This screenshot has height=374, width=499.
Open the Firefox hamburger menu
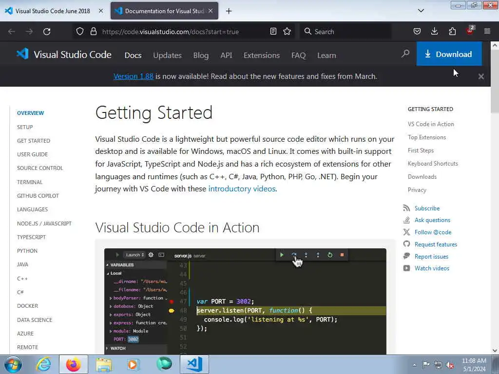coord(487,31)
